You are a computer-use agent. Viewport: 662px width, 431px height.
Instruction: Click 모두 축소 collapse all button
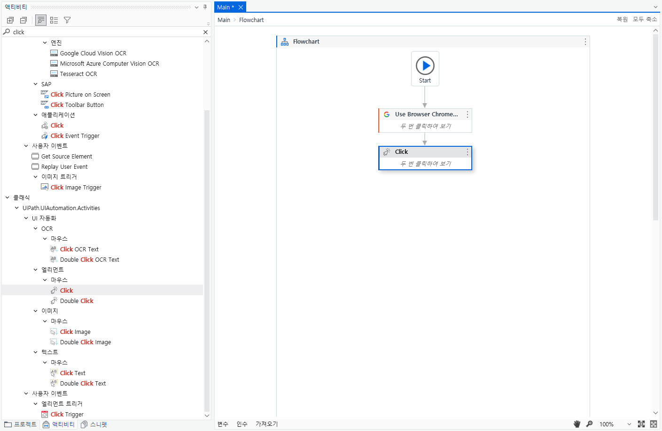(645, 19)
